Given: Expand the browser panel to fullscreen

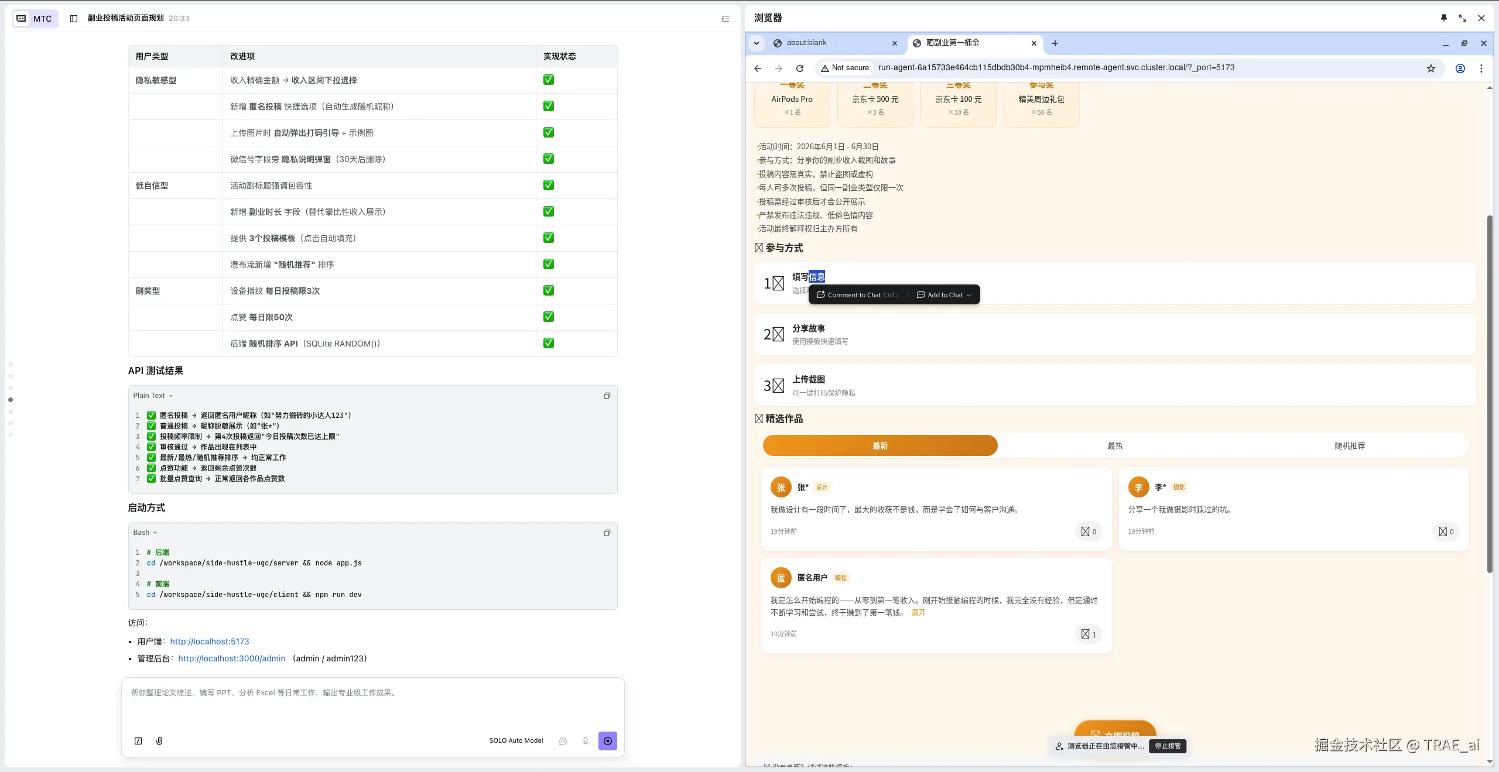Looking at the screenshot, I should [x=1463, y=18].
